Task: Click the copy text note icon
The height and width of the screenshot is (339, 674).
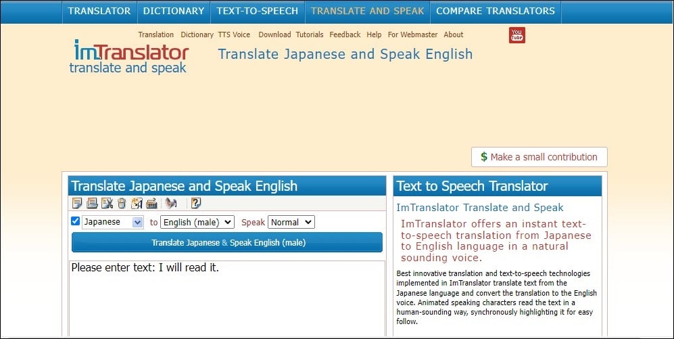Action: click(77, 203)
